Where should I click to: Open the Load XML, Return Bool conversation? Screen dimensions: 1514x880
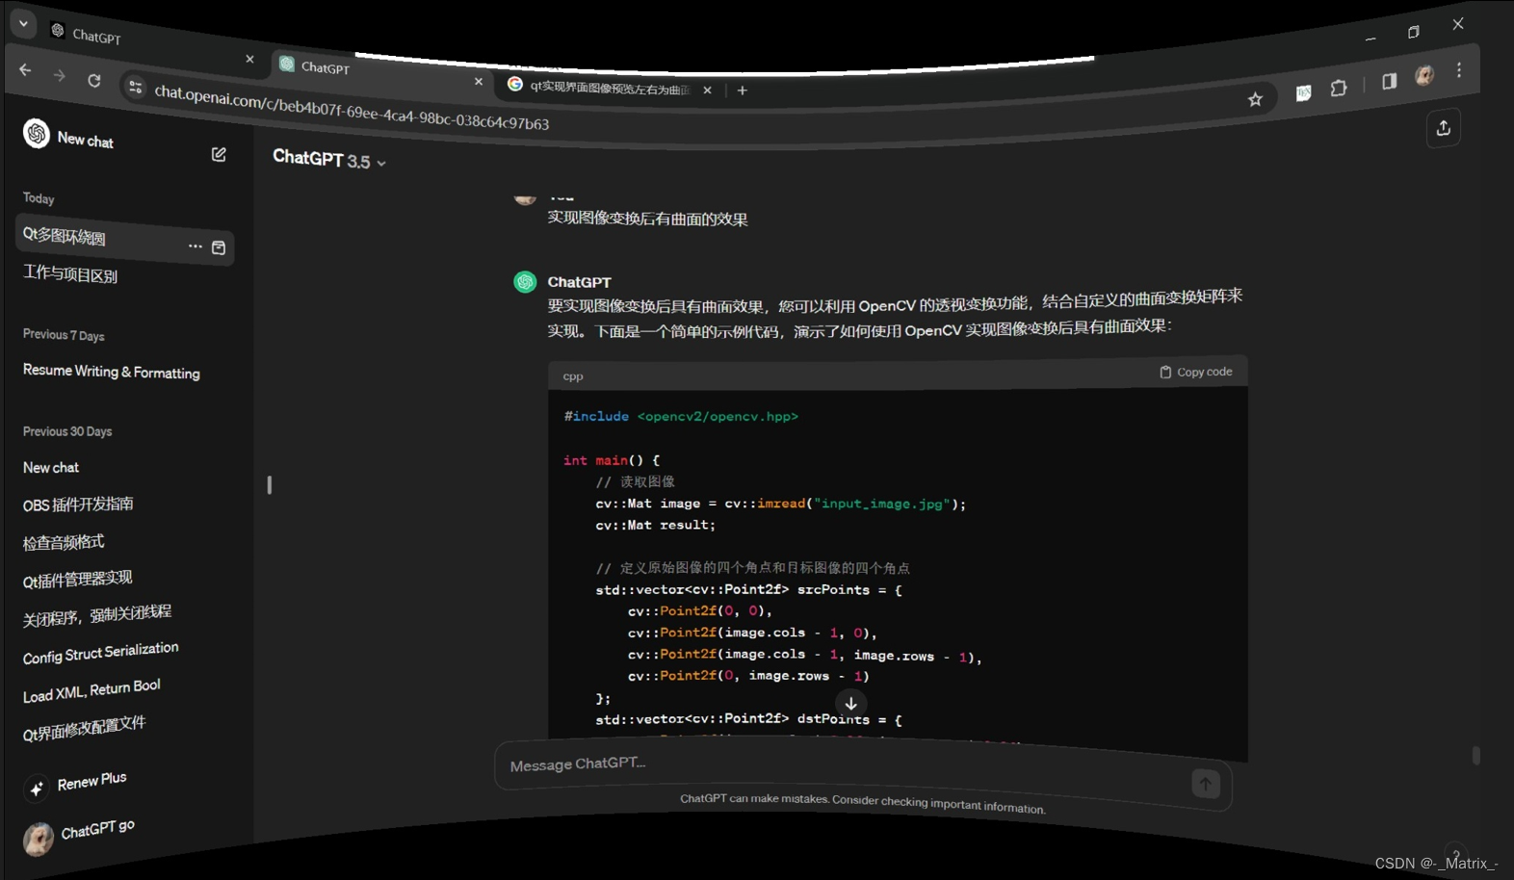coord(91,690)
